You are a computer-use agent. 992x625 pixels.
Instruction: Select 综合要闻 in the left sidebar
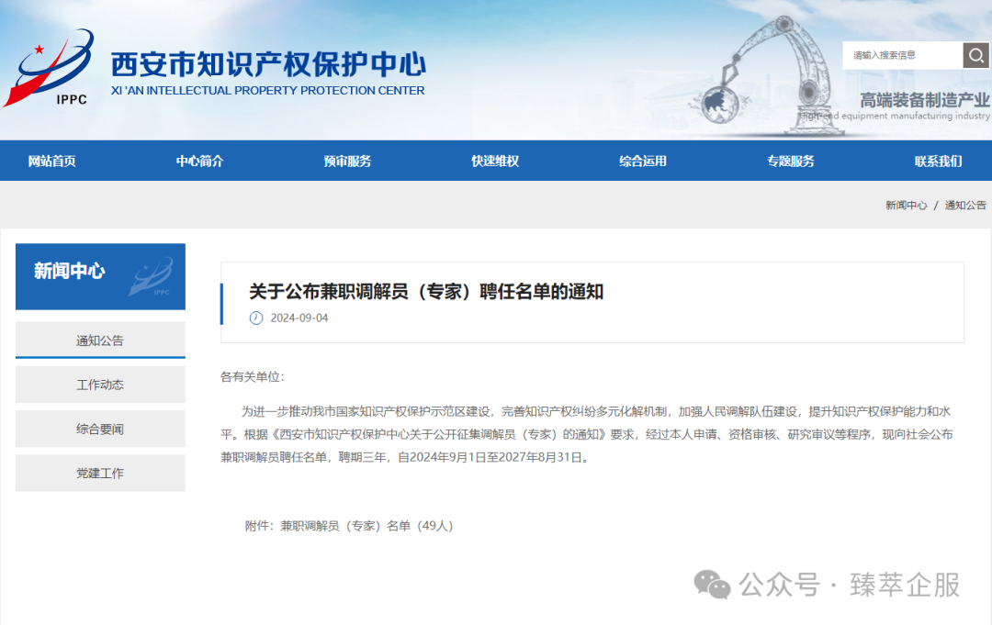(x=99, y=428)
